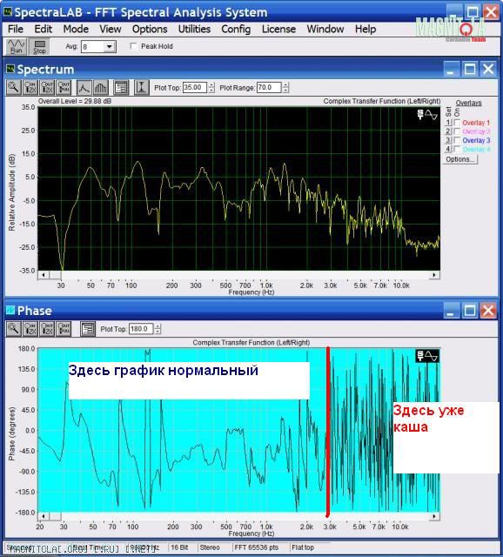The height and width of the screenshot is (557, 503).
Task: Click the 'Flat top' status bar entry
Action: tap(303, 547)
